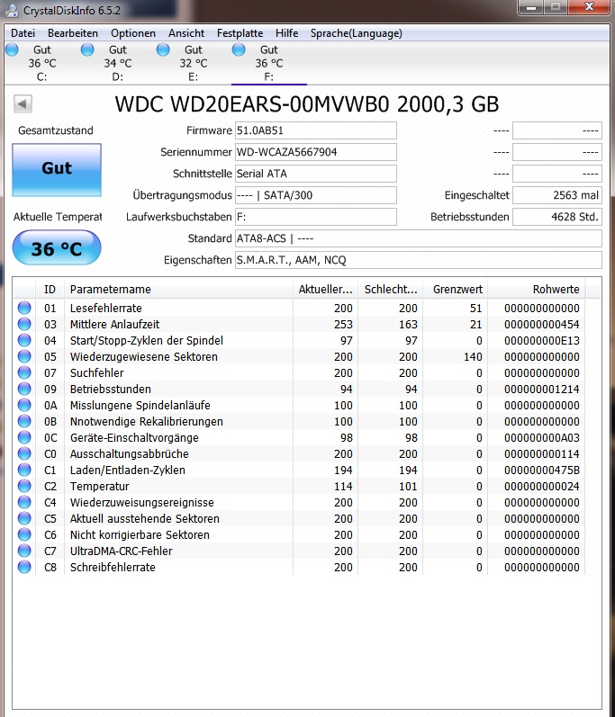Select the UltraDMA-CRC-Fehler parameter name
Screen dimensions: 615x717
point(121,551)
